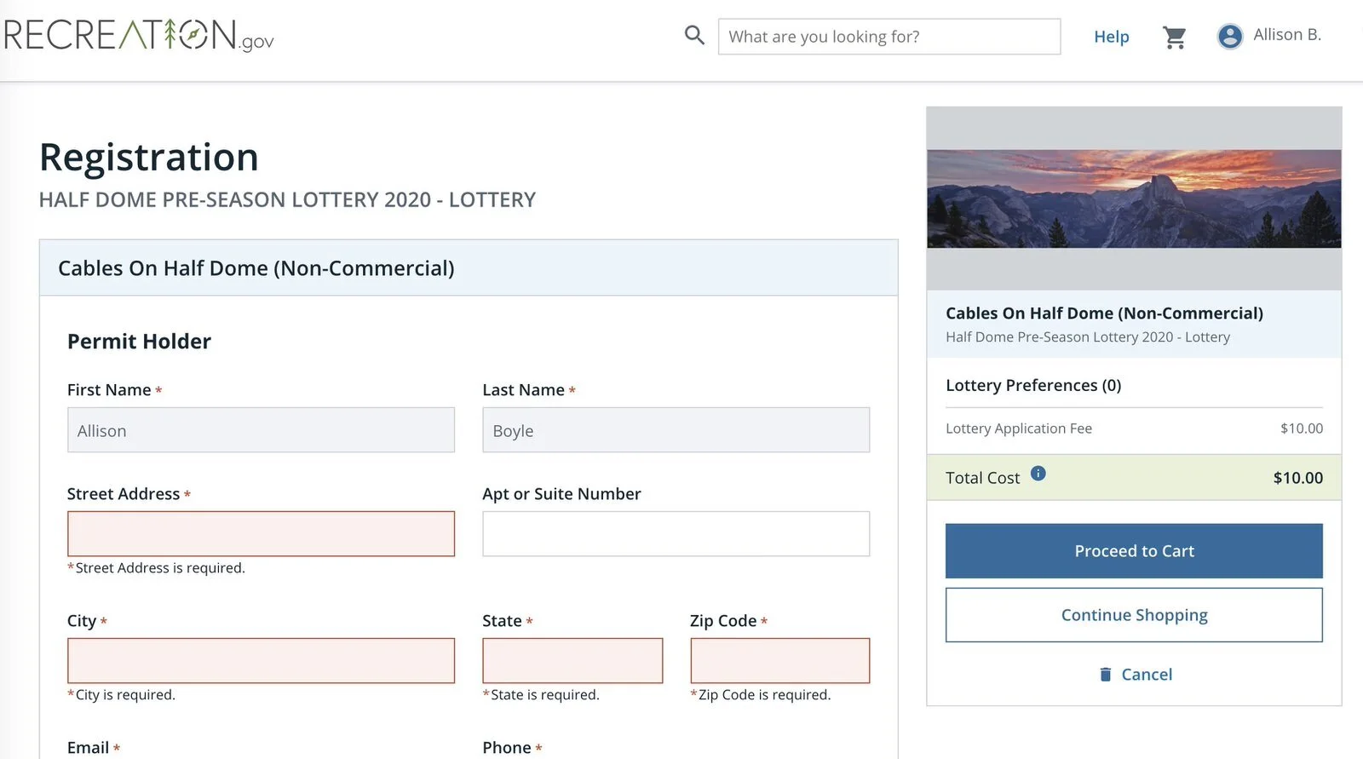Click the State input field
Screen dimensions: 1363x759
tap(572, 661)
